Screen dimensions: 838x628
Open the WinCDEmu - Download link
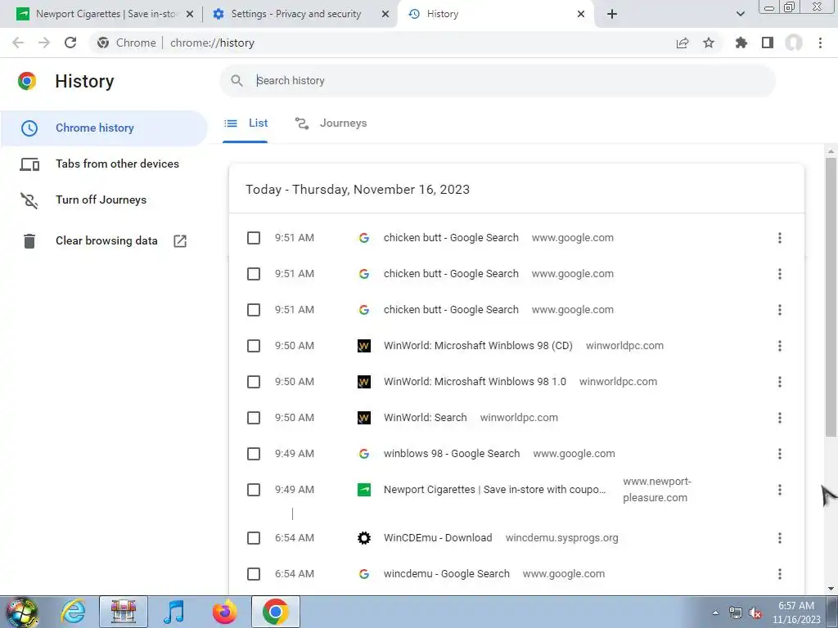tap(438, 538)
